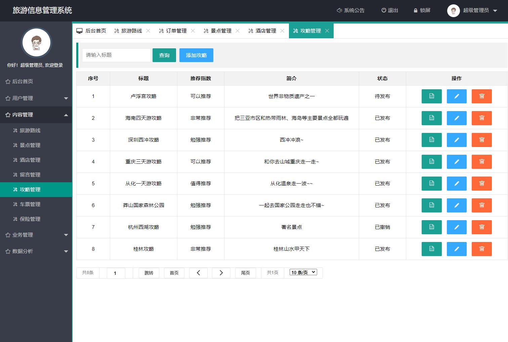The height and width of the screenshot is (342, 508).
Task: Expand the 数据分析 sidebar section
Action: point(24,251)
